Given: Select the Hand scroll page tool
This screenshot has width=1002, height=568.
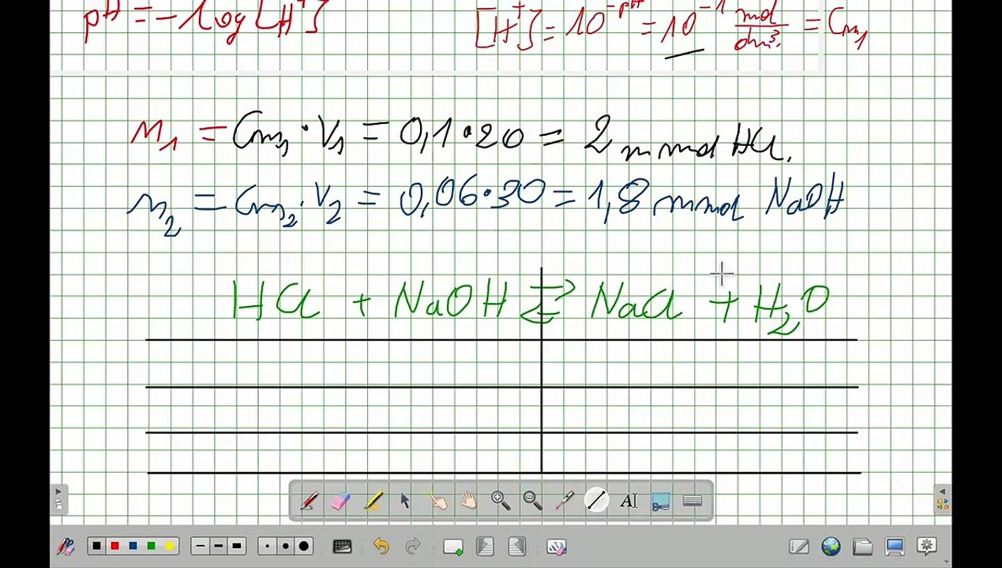Looking at the screenshot, I should [x=468, y=501].
